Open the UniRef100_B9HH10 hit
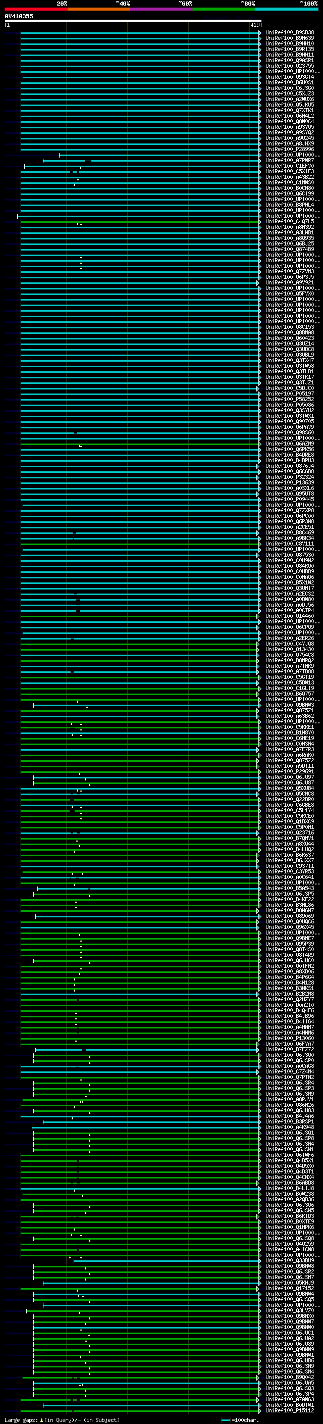 (x=290, y=43)
